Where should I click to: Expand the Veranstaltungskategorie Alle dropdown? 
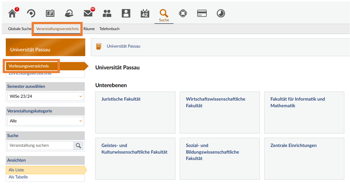click(x=45, y=121)
